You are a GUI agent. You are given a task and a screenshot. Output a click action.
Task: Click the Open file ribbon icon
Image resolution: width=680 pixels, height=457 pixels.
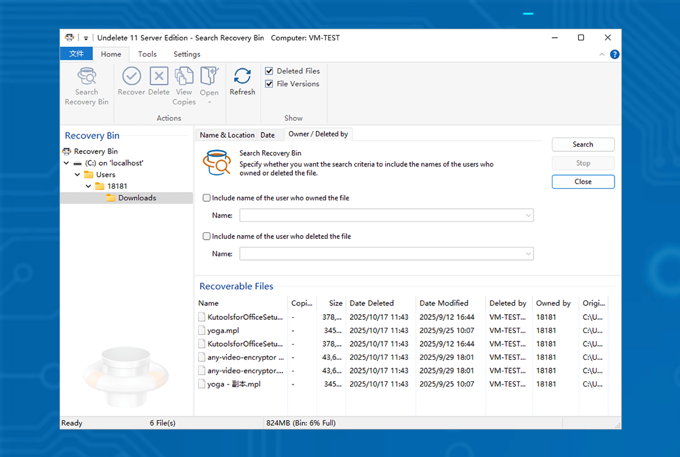tap(209, 76)
